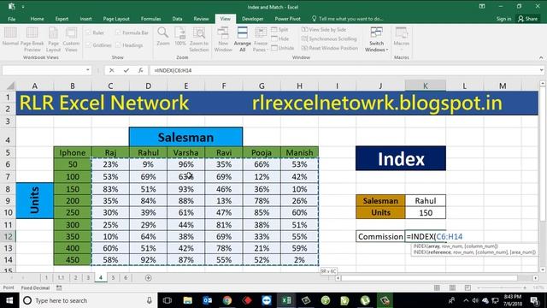Click Sign in
The width and height of the screenshot is (547, 308).
503,19
